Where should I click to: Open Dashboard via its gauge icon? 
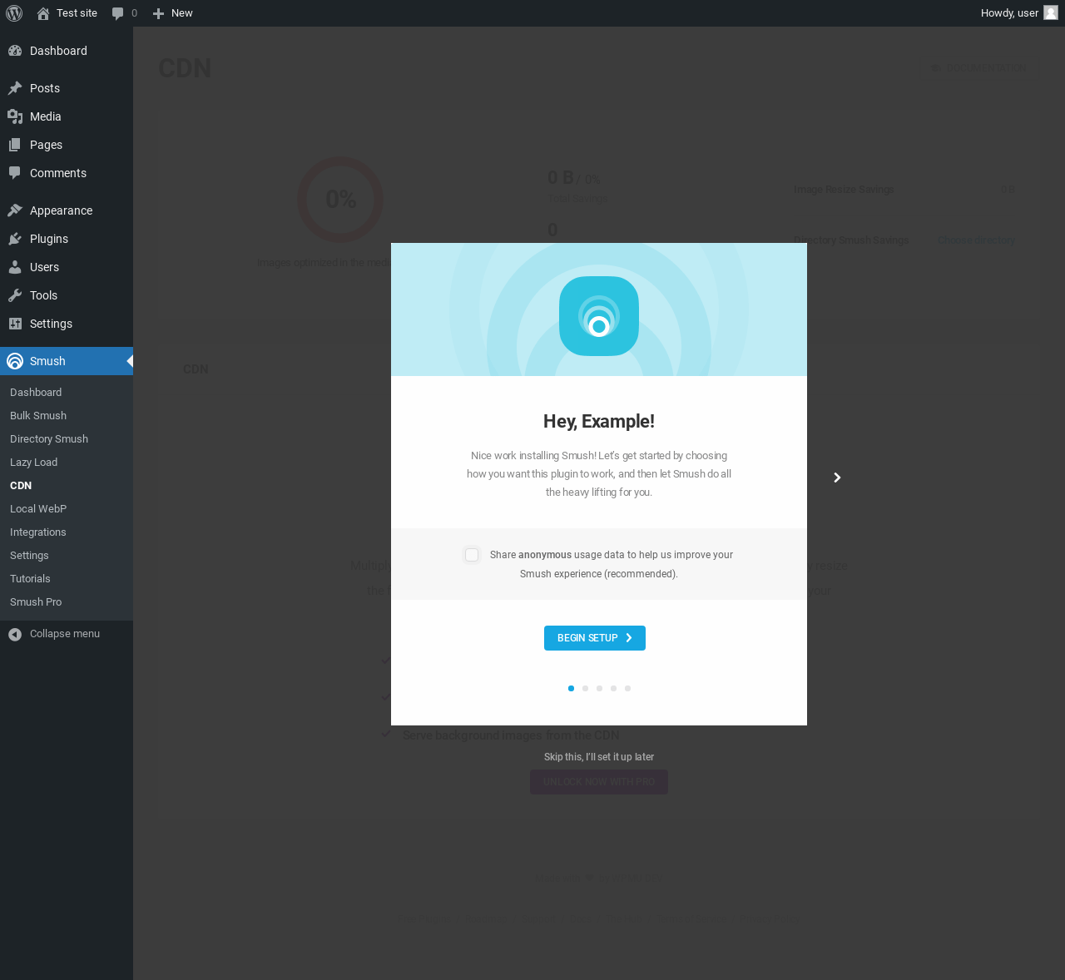[x=15, y=51]
